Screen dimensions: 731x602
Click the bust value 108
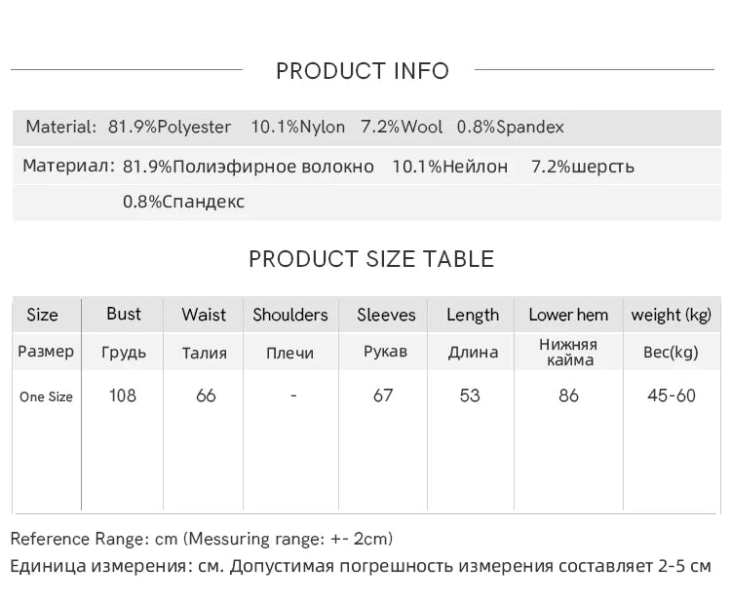click(123, 395)
